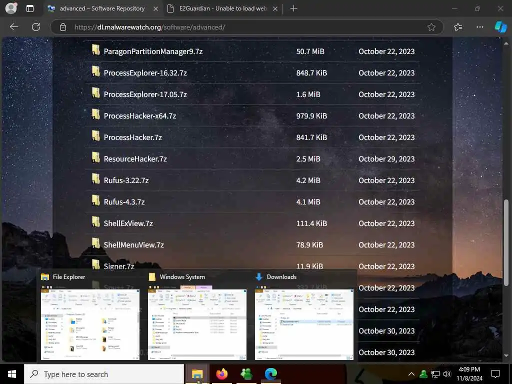Open the Copilot sidebar icon
The image size is (512, 384).
coord(500,27)
